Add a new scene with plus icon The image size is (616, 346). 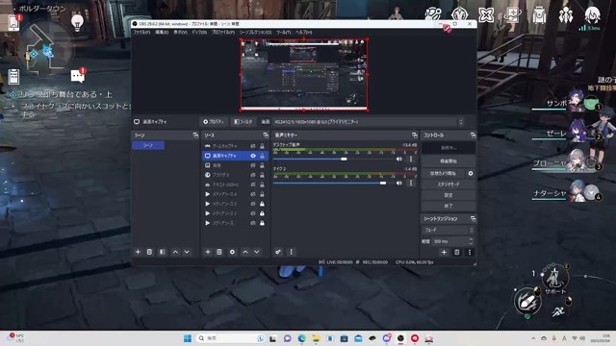pos(138,252)
